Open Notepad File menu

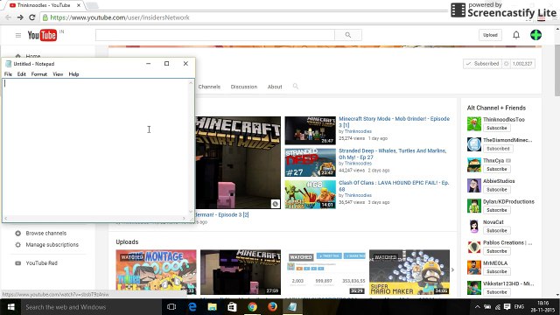coord(8,74)
